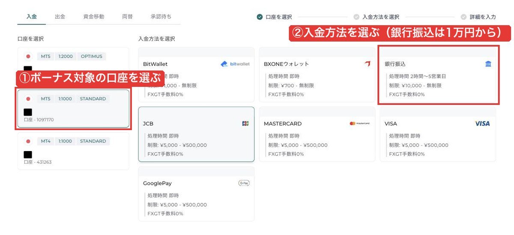This screenshot has height=235, width=514.
Task: Click the Japan flag on account 1097170
Action: point(28,99)
